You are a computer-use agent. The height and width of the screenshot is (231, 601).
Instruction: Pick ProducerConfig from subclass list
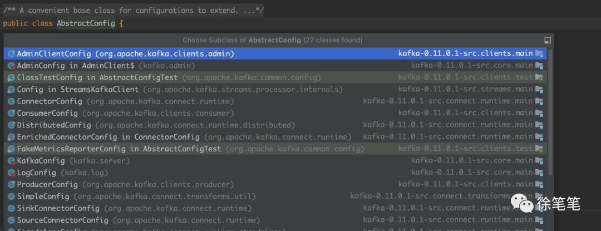pos(275,184)
